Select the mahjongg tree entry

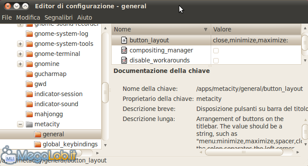coord(49,114)
